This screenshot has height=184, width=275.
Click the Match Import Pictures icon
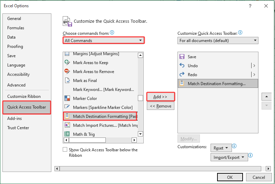click(67, 125)
